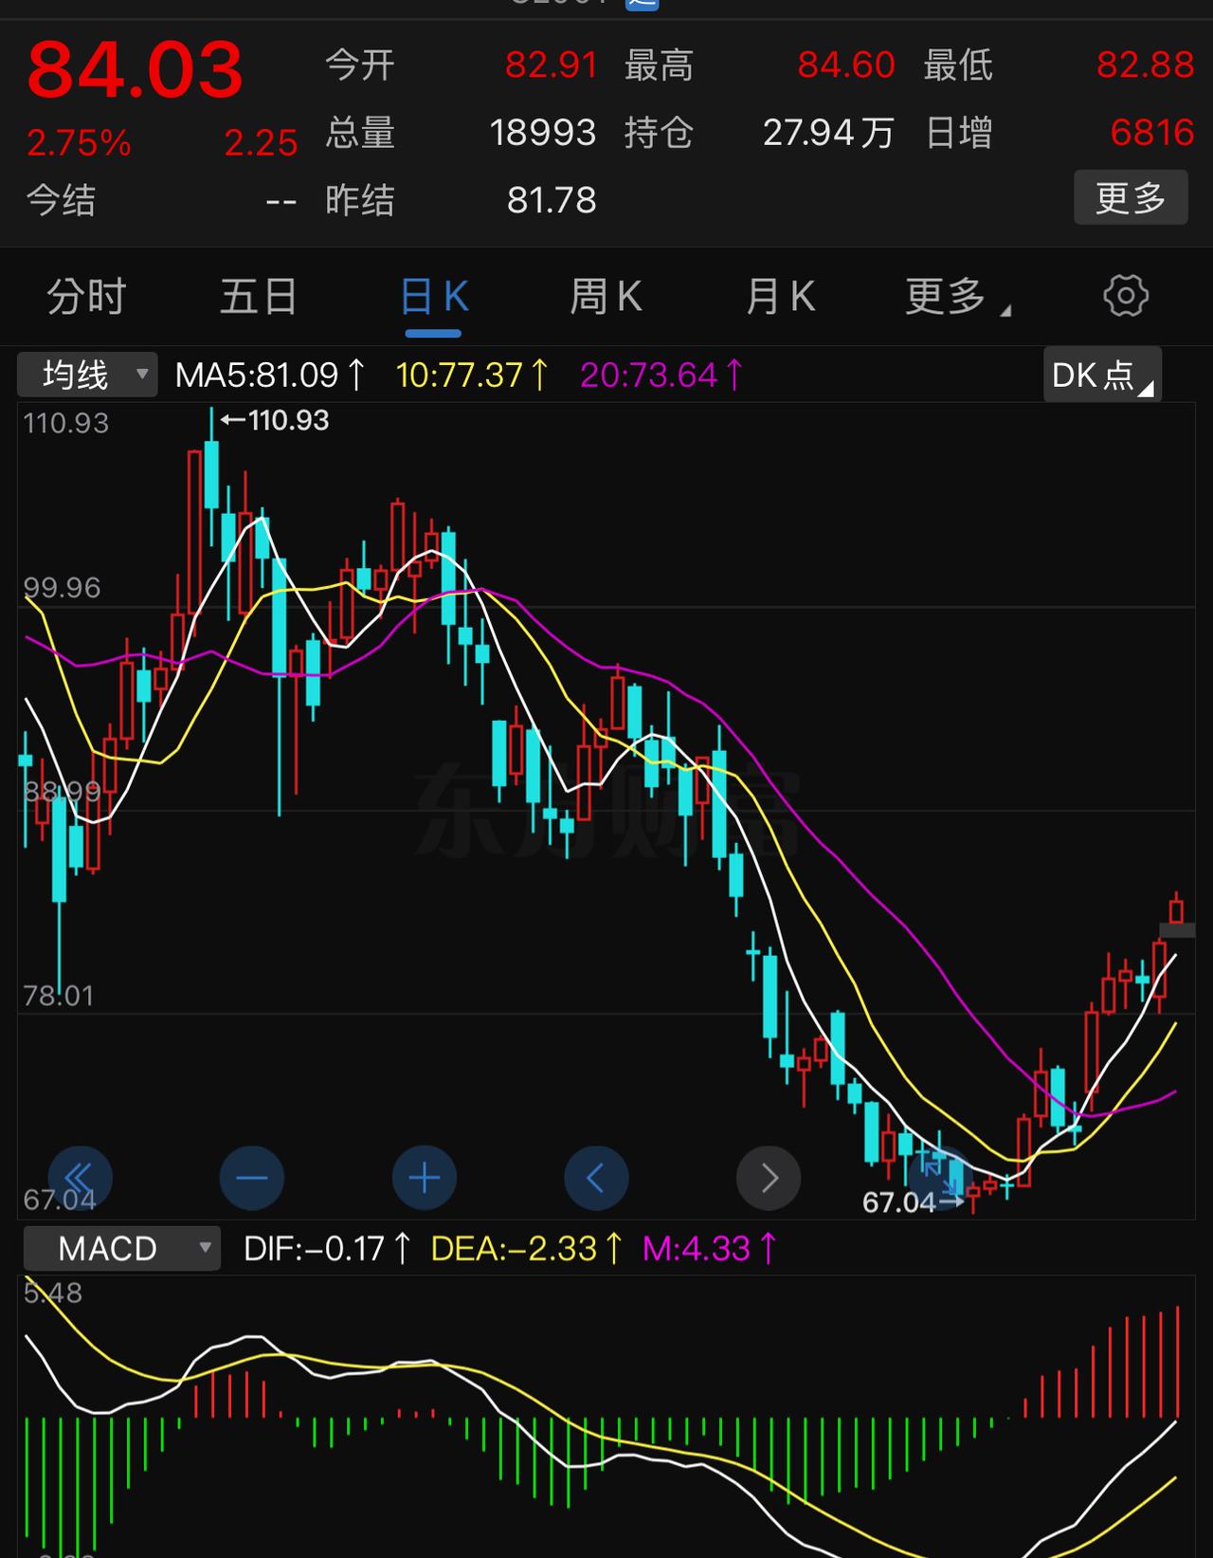This screenshot has height=1558, width=1213.
Task: Zoom in chart with plus button
Action: pyautogui.click(x=424, y=1179)
